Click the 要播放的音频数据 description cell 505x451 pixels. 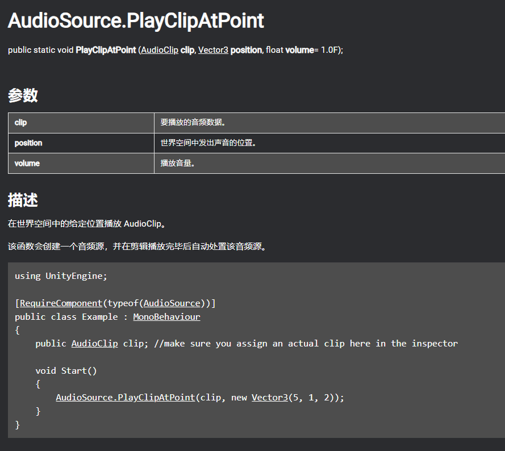(329, 123)
